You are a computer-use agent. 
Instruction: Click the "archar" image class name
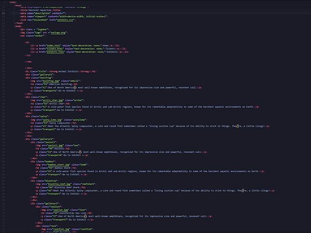coord(78,100)
